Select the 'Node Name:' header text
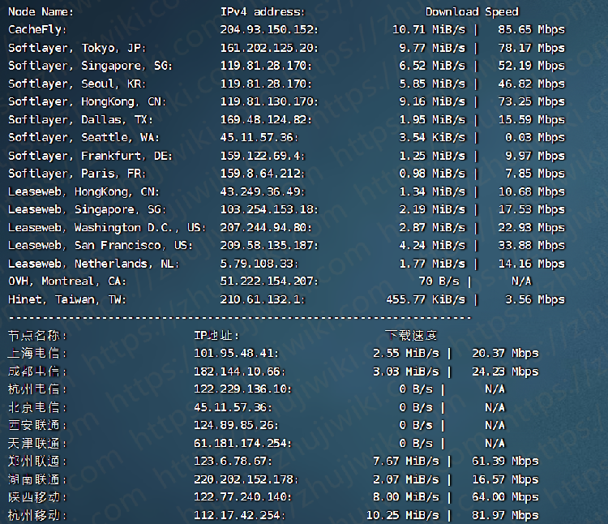The height and width of the screenshot is (524, 608). pos(41,12)
